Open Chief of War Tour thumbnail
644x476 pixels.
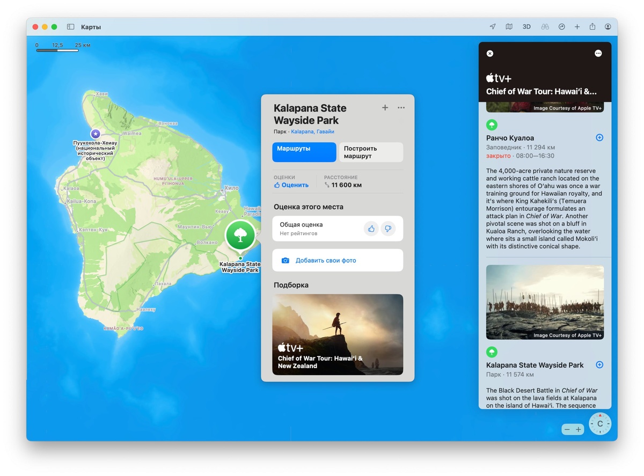pos(338,334)
